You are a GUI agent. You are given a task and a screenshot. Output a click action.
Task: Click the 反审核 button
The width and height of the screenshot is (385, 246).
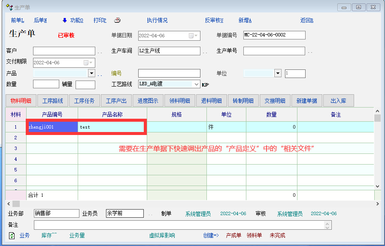tap(214, 20)
